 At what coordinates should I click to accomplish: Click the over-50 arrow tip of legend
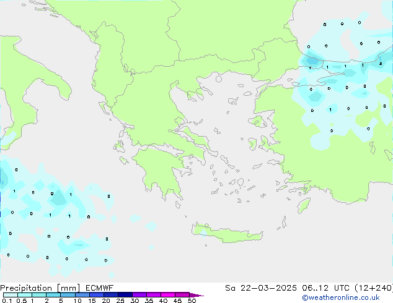coord(196,296)
